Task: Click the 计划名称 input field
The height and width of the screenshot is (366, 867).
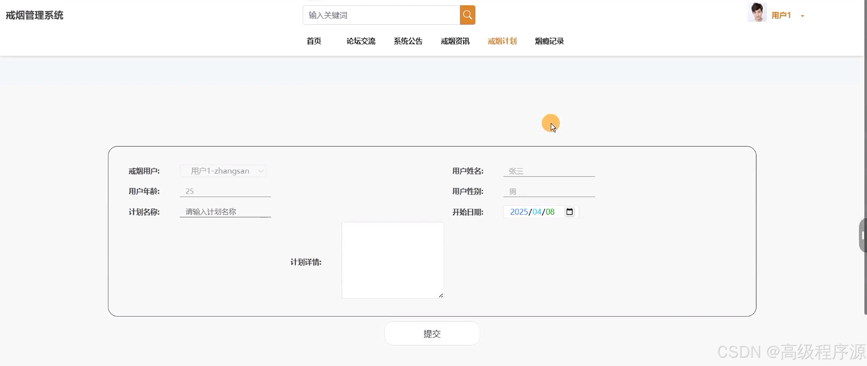Action: click(x=225, y=212)
